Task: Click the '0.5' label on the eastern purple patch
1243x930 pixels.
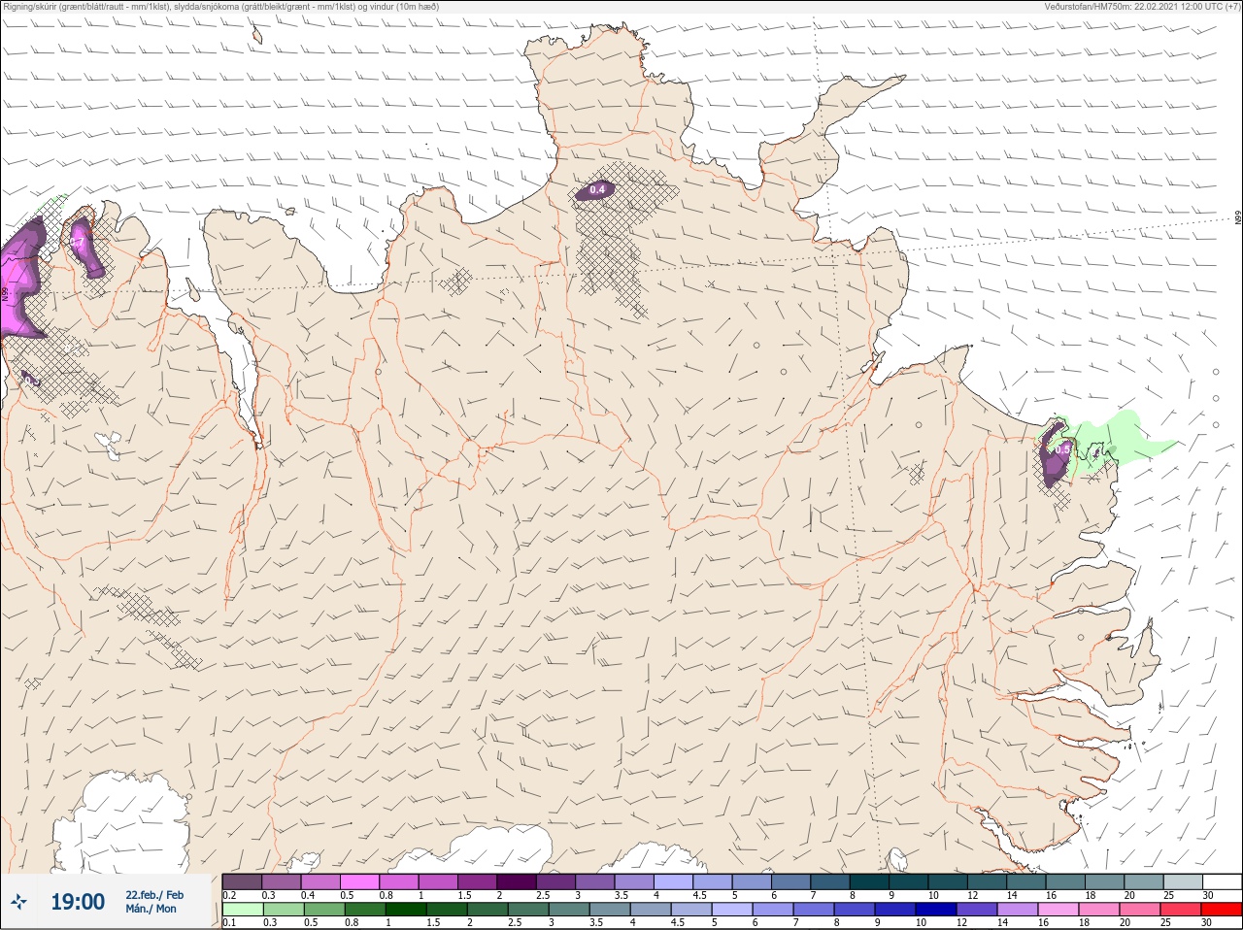Action: point(1062,449)
